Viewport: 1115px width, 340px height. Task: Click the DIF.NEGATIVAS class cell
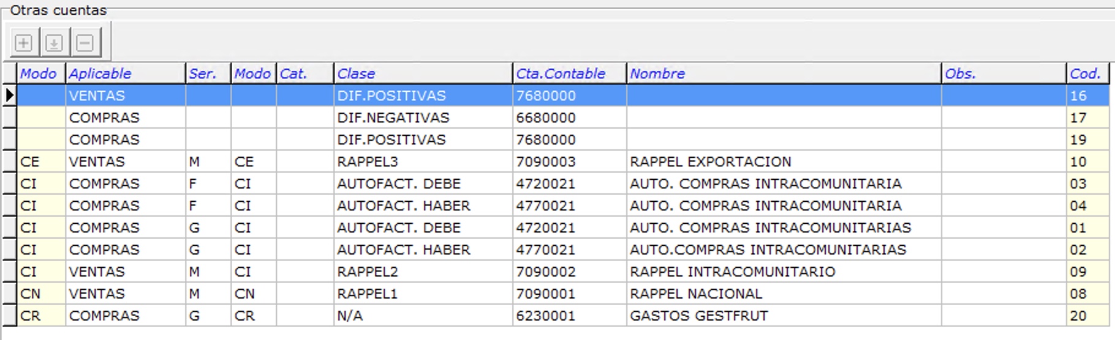393,118
